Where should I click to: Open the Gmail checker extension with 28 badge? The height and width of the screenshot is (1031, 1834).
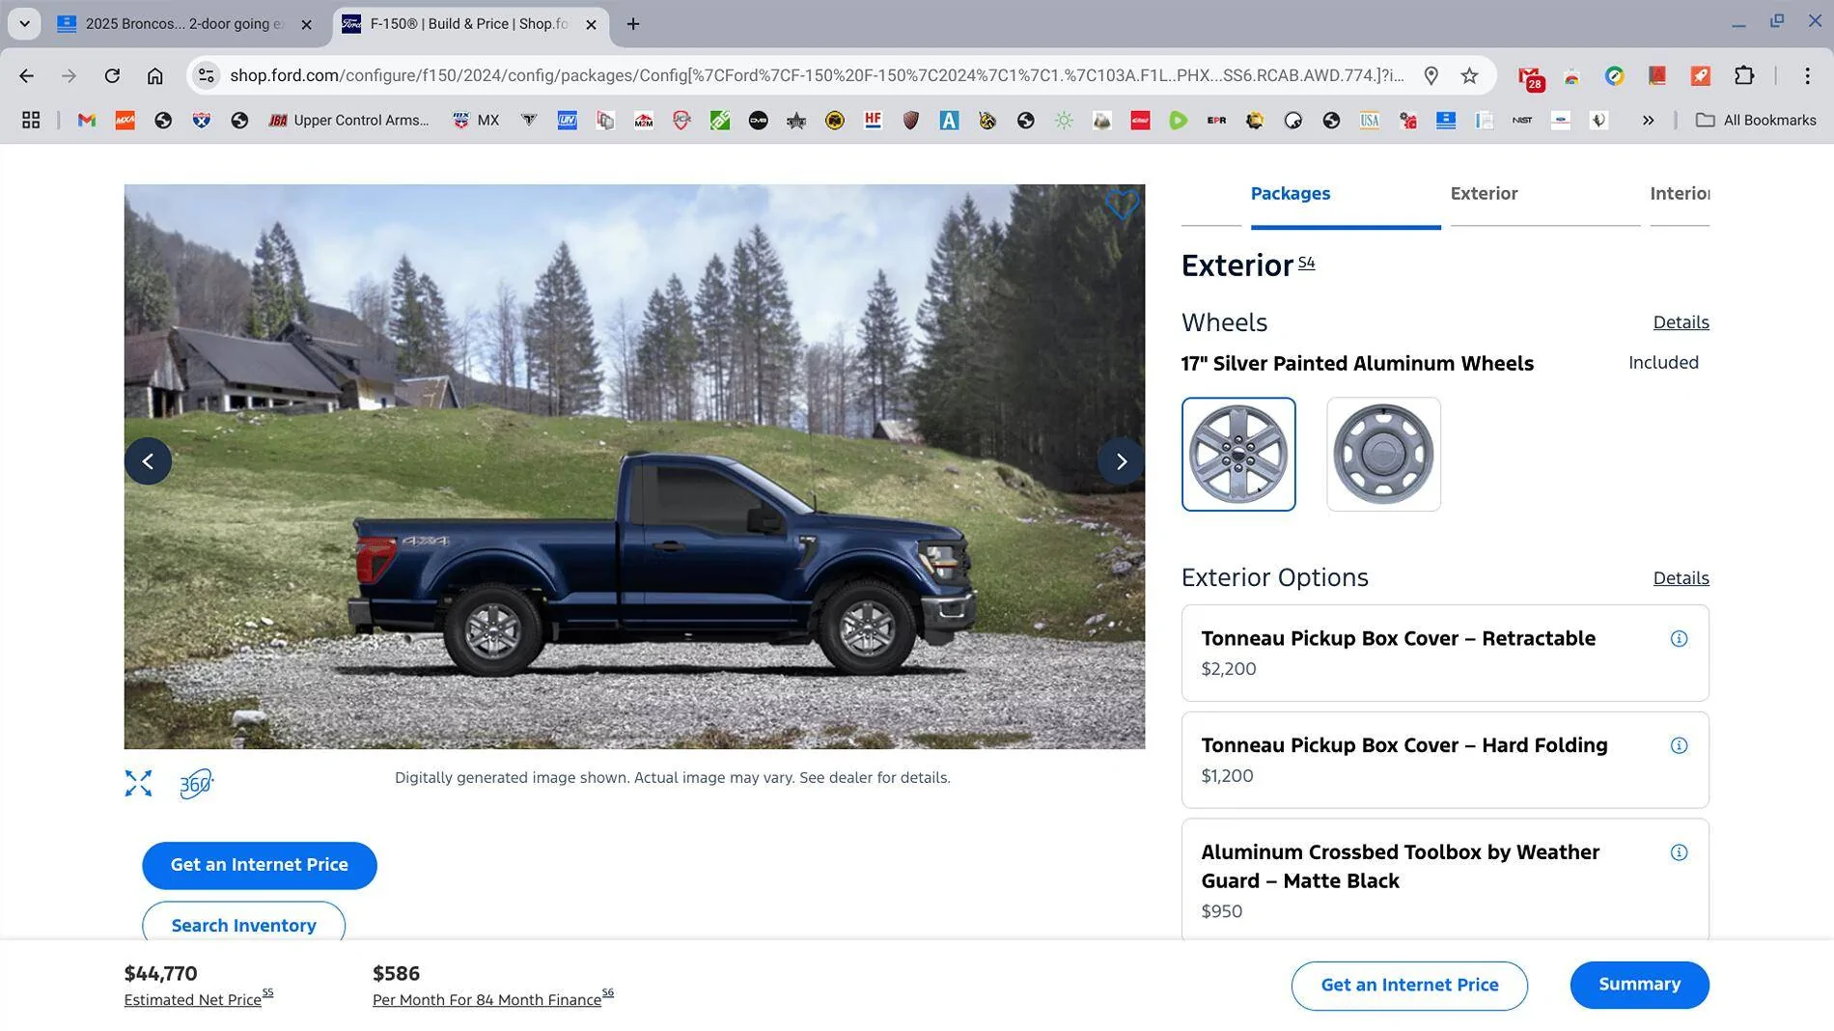pos(1530,77)
